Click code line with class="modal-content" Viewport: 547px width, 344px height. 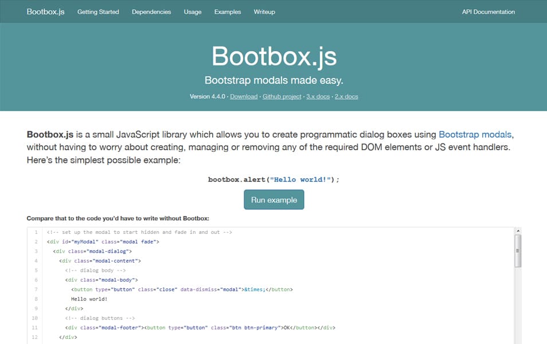(x=100, y=261)
